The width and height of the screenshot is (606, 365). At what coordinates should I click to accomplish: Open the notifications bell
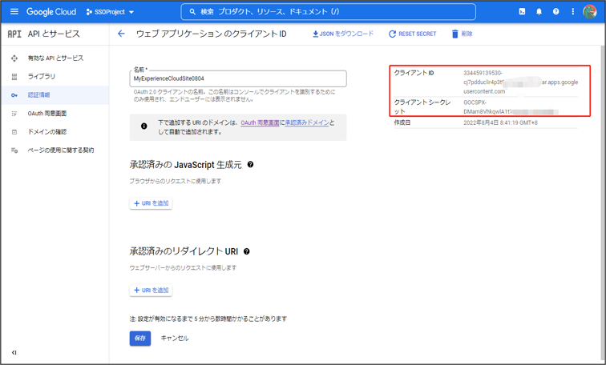tap(539, 12)
